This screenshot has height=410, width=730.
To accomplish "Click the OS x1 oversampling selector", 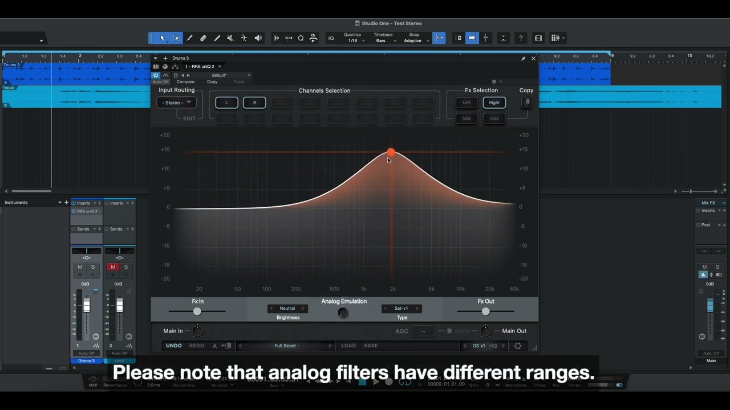I will coord(478,346).
